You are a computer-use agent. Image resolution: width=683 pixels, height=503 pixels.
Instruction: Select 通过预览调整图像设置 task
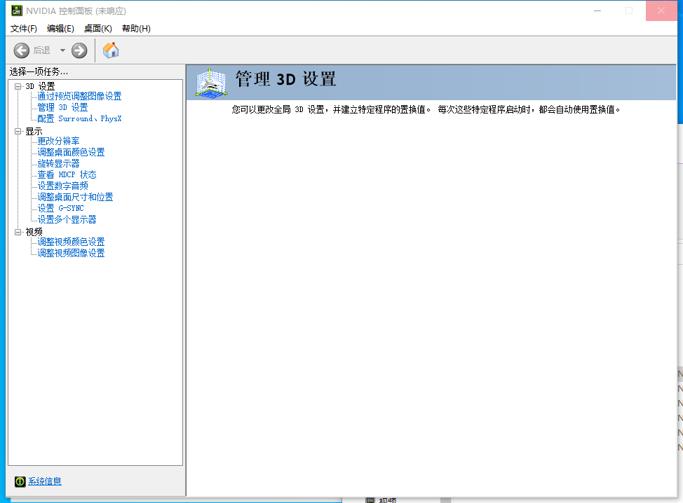pyautogui.click(x=79, y=96)
